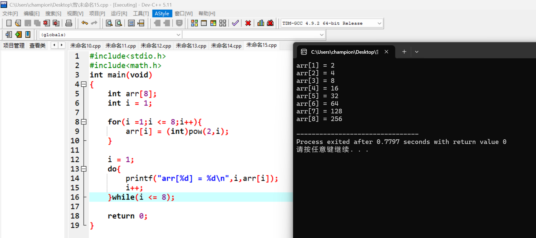Image resolution: width=536 pixels, height=238 pixels.
Task: Collapse the do-while fold at line 13
Action: (84, 169)
